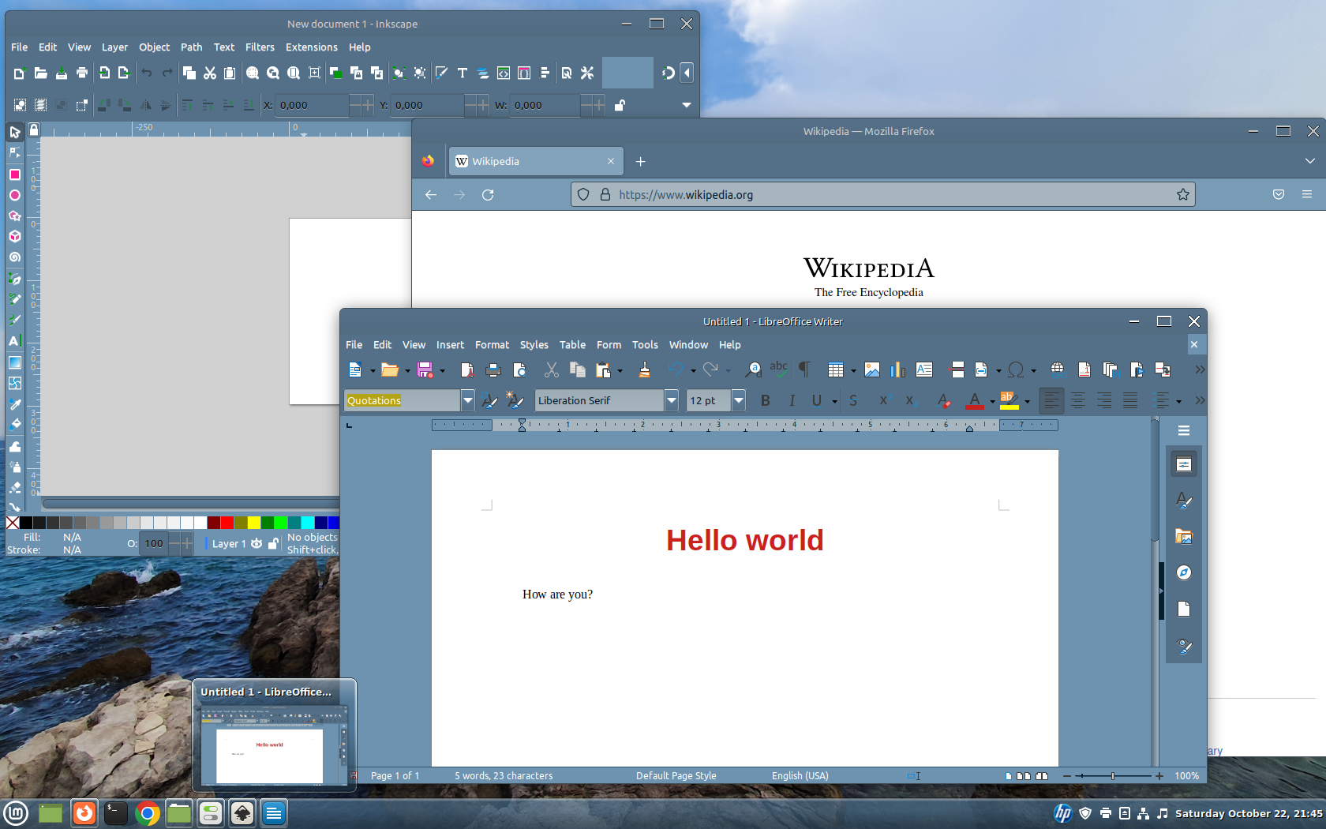This screenshot has width=1326, height=829.
Task: Select the gradient tool in Inkscape
Action: [14, 362]
